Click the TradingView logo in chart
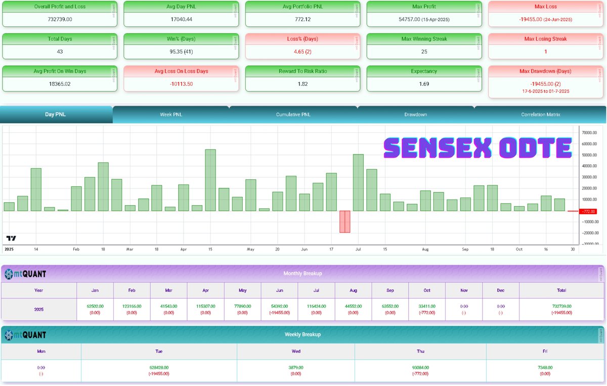 point(11,238)
